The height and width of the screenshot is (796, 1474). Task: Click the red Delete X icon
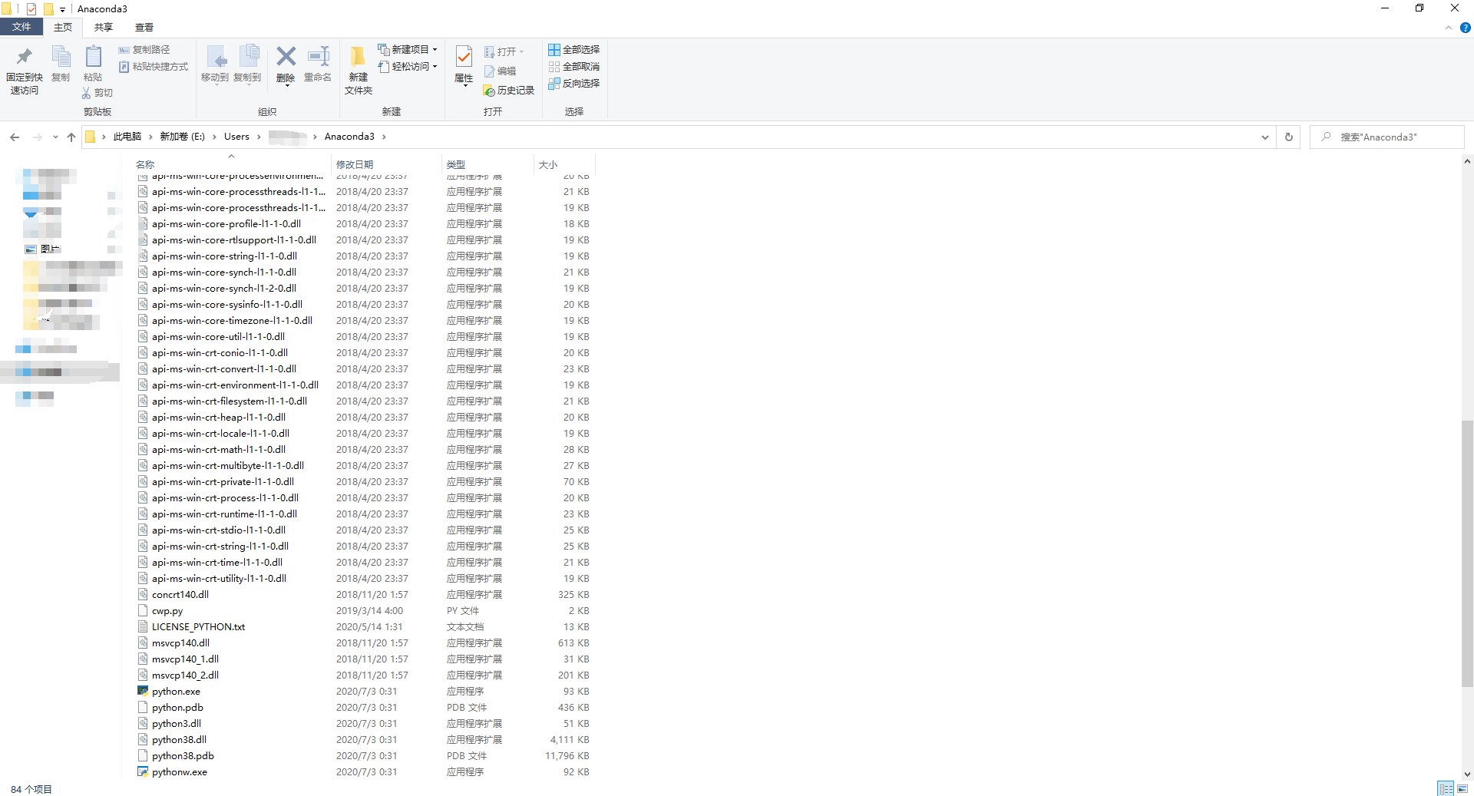point(286,56)
